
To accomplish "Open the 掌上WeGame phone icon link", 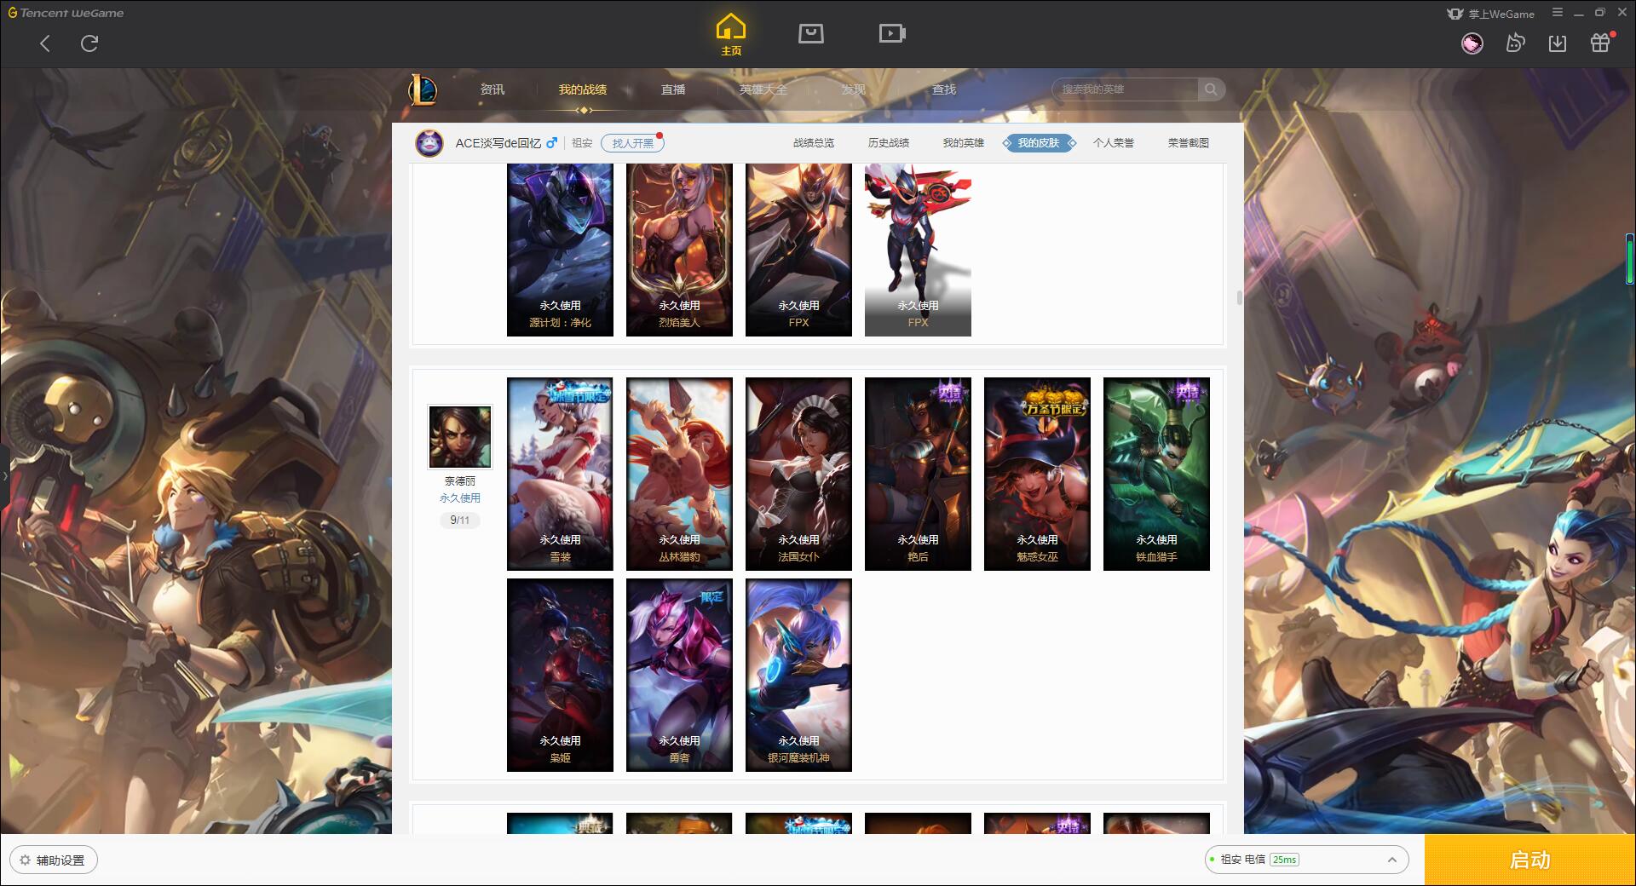I will tap(1490, 14).
